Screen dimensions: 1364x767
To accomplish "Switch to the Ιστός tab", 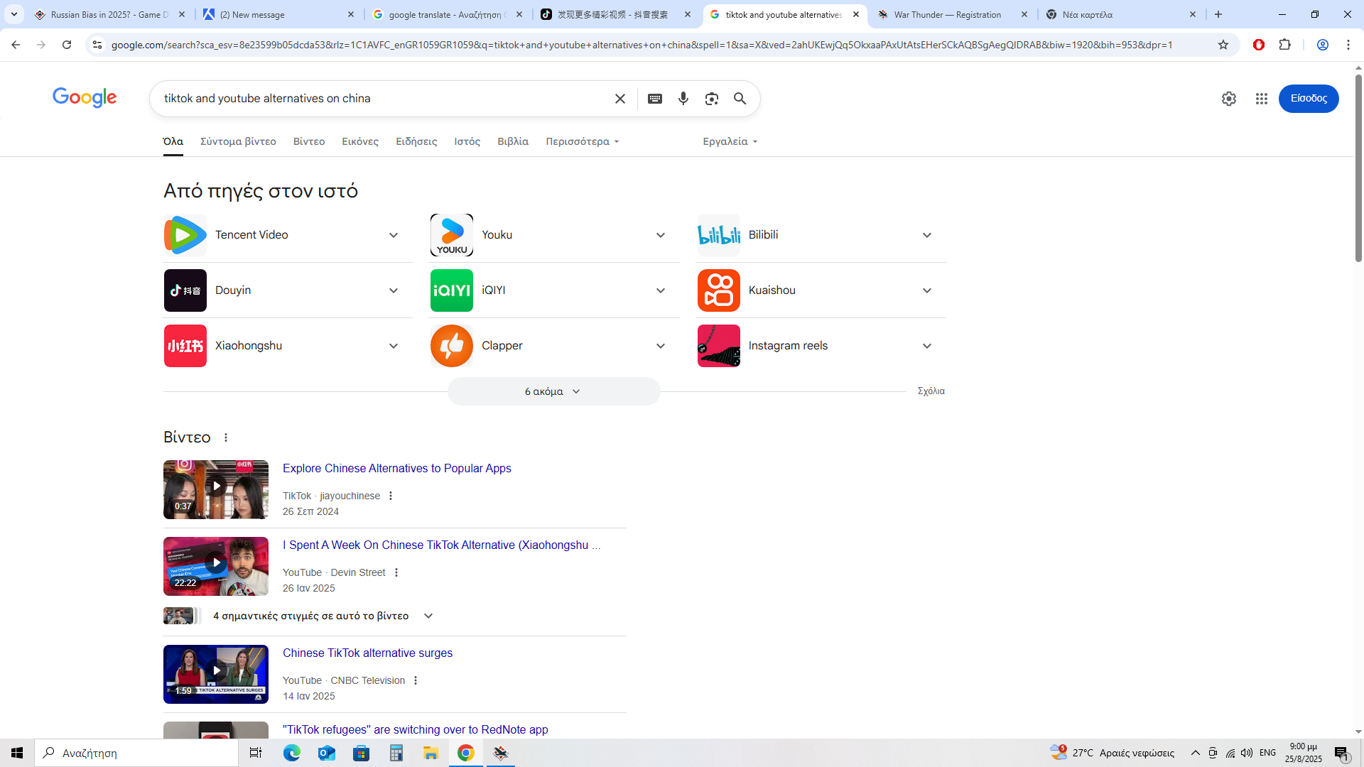I will (467, 141).
